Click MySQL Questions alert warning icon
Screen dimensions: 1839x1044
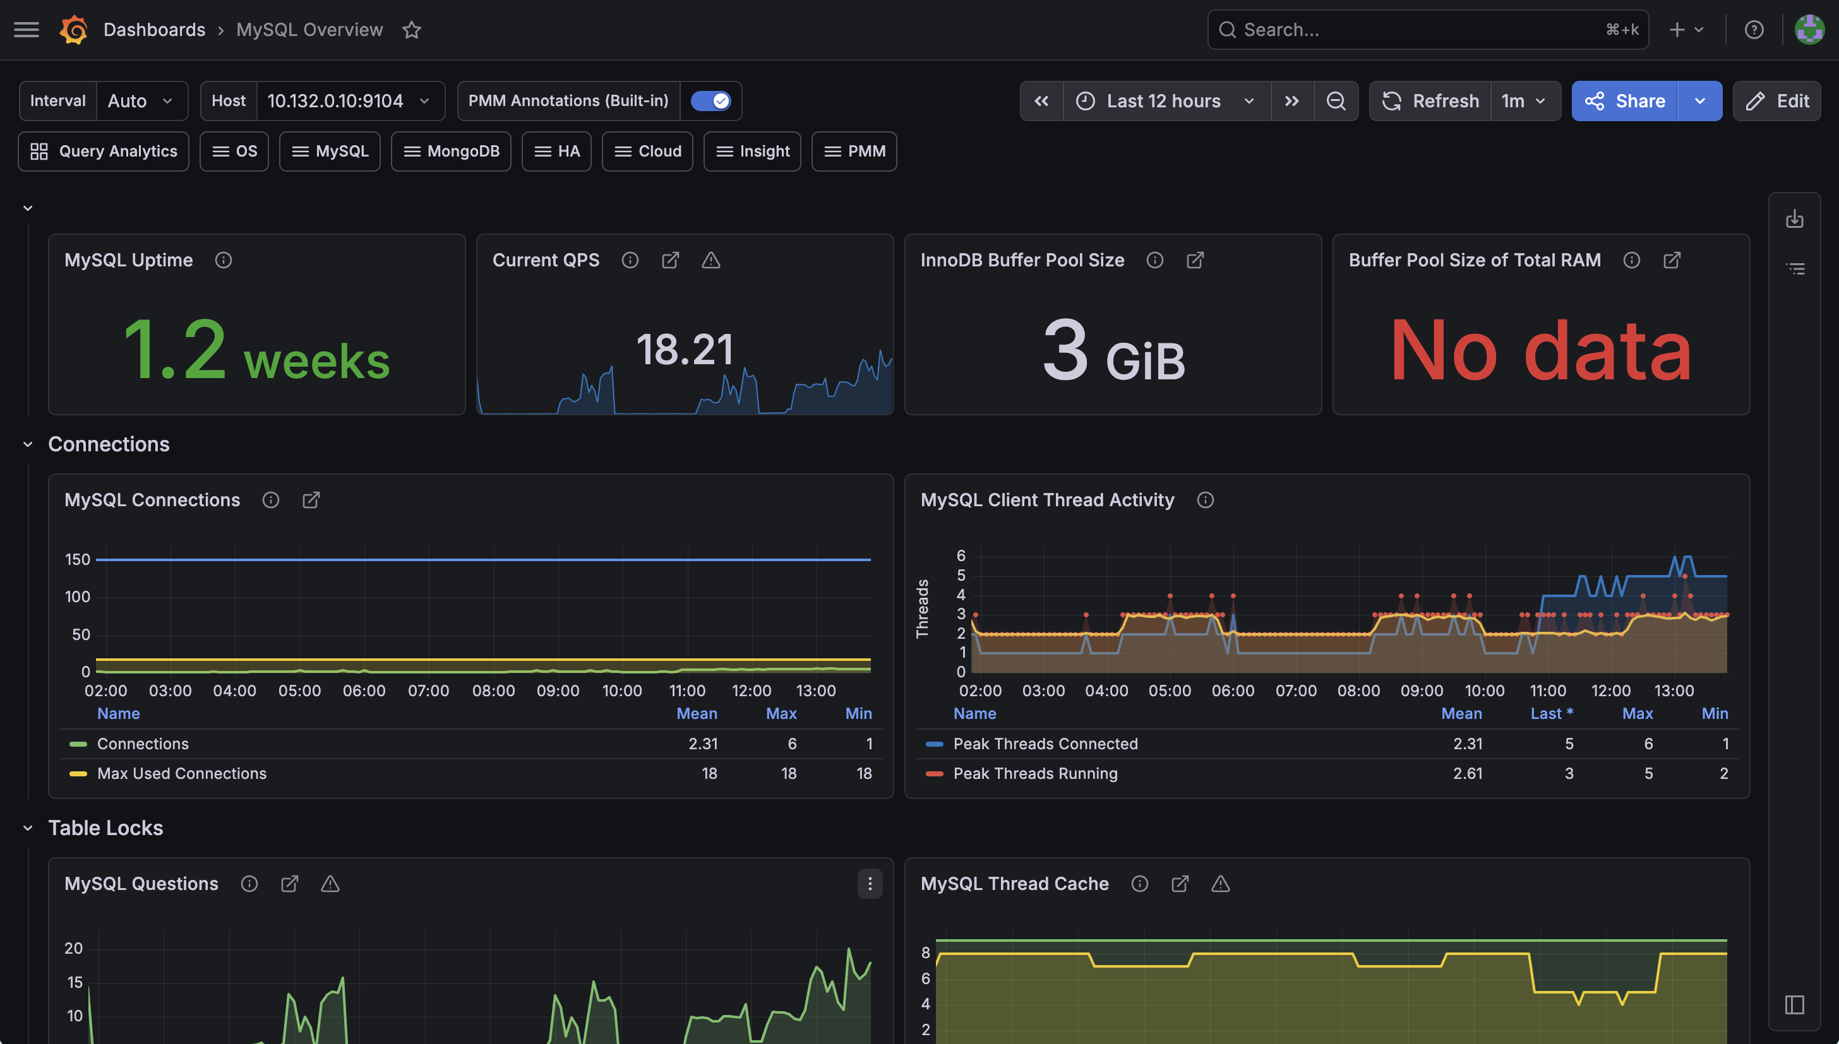coord(329,884)
